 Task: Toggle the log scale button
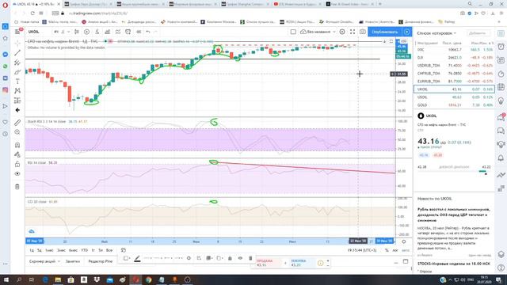click(x=395, y=250)
